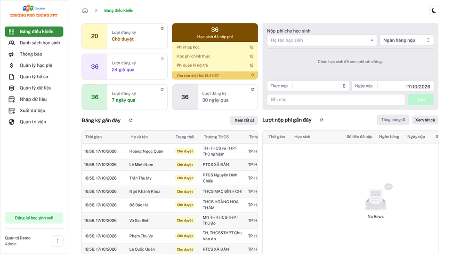This screenshot has height=254, width=452.
Task: Open Thông báo menu item
Action: 34,54
